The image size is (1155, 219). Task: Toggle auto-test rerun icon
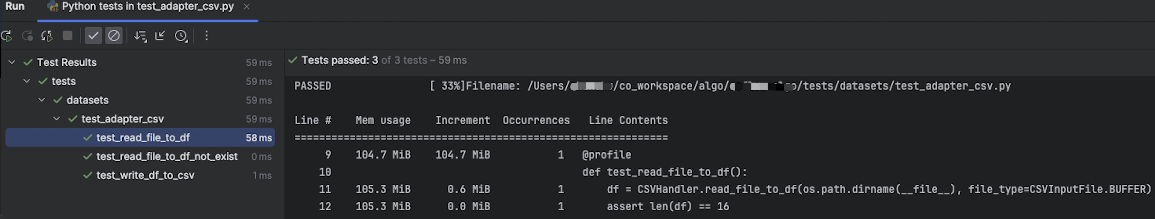(x=47, y=36)
